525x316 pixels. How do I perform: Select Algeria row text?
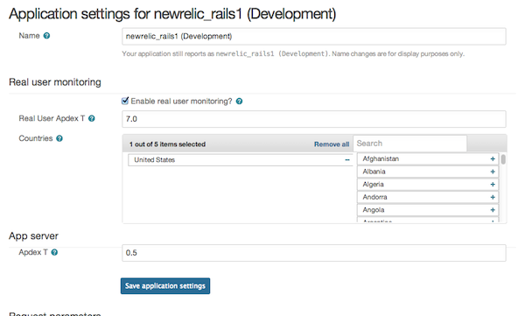coord(373,185)
